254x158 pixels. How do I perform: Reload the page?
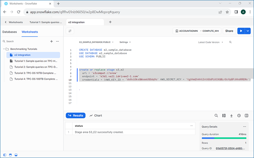19,12
